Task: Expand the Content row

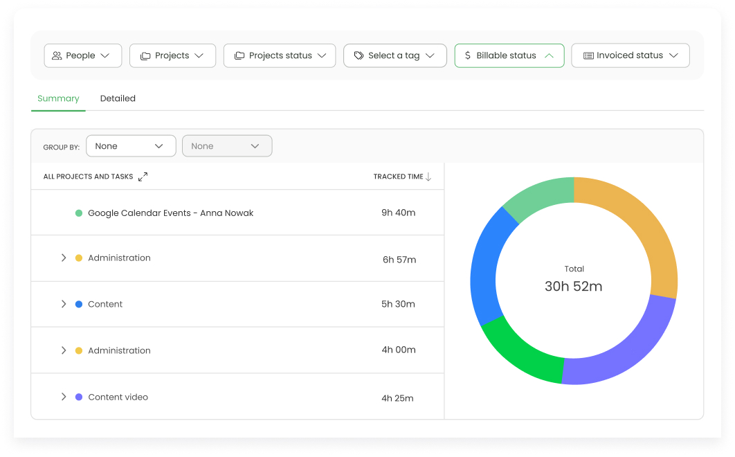Action: pos(63,304)
